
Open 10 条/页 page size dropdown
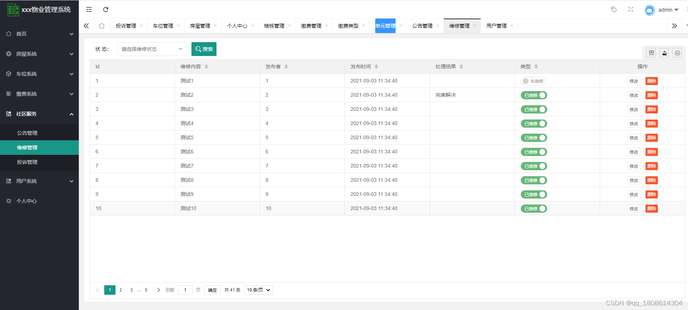tap(258, 290)
